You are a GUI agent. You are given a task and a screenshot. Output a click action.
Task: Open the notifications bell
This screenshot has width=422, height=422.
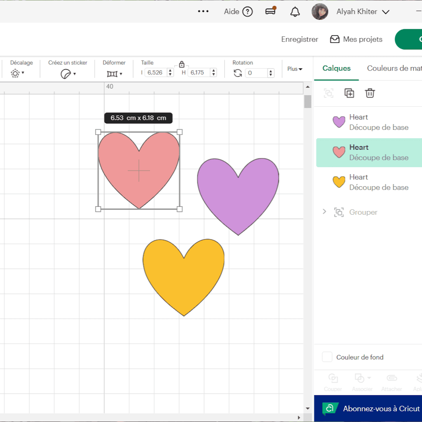pyautogui.click(x=295, y=12)
